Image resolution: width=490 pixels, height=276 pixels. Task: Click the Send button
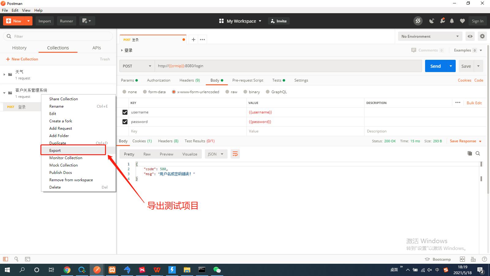435,66
